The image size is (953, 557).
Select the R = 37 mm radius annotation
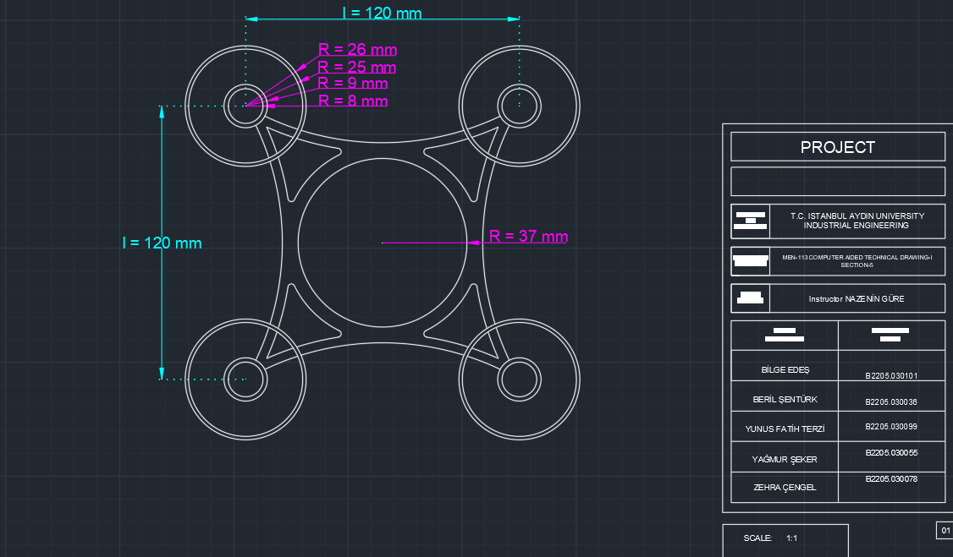[529, 238]
